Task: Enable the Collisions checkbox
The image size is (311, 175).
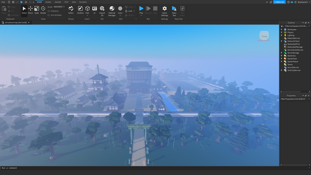Action: [48, 11]
